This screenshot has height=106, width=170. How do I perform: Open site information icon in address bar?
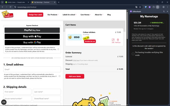pyautogui.click(x=15, y=7)
